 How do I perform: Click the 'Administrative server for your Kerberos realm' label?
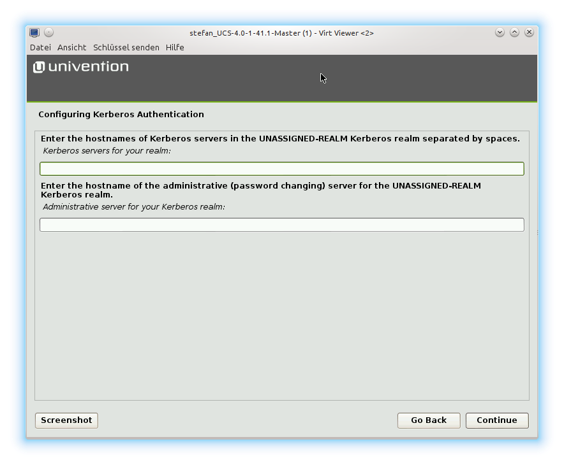coord(134,207)
